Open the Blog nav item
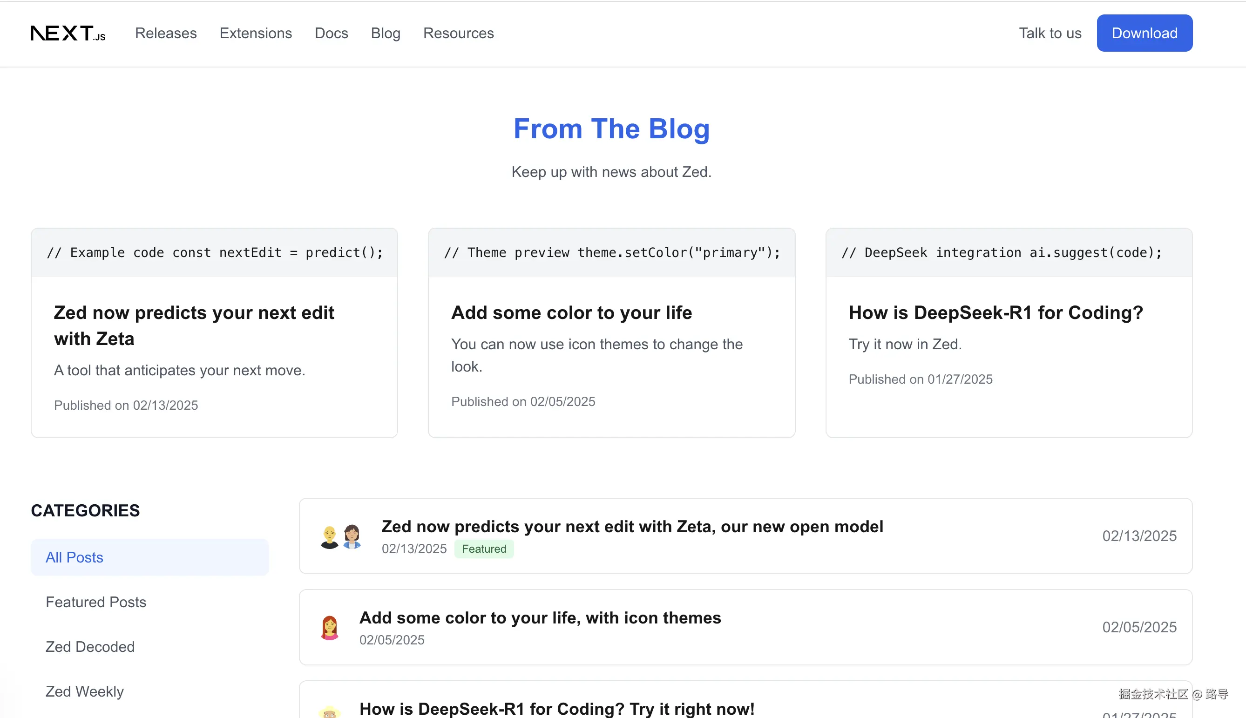 click(386, 33)
